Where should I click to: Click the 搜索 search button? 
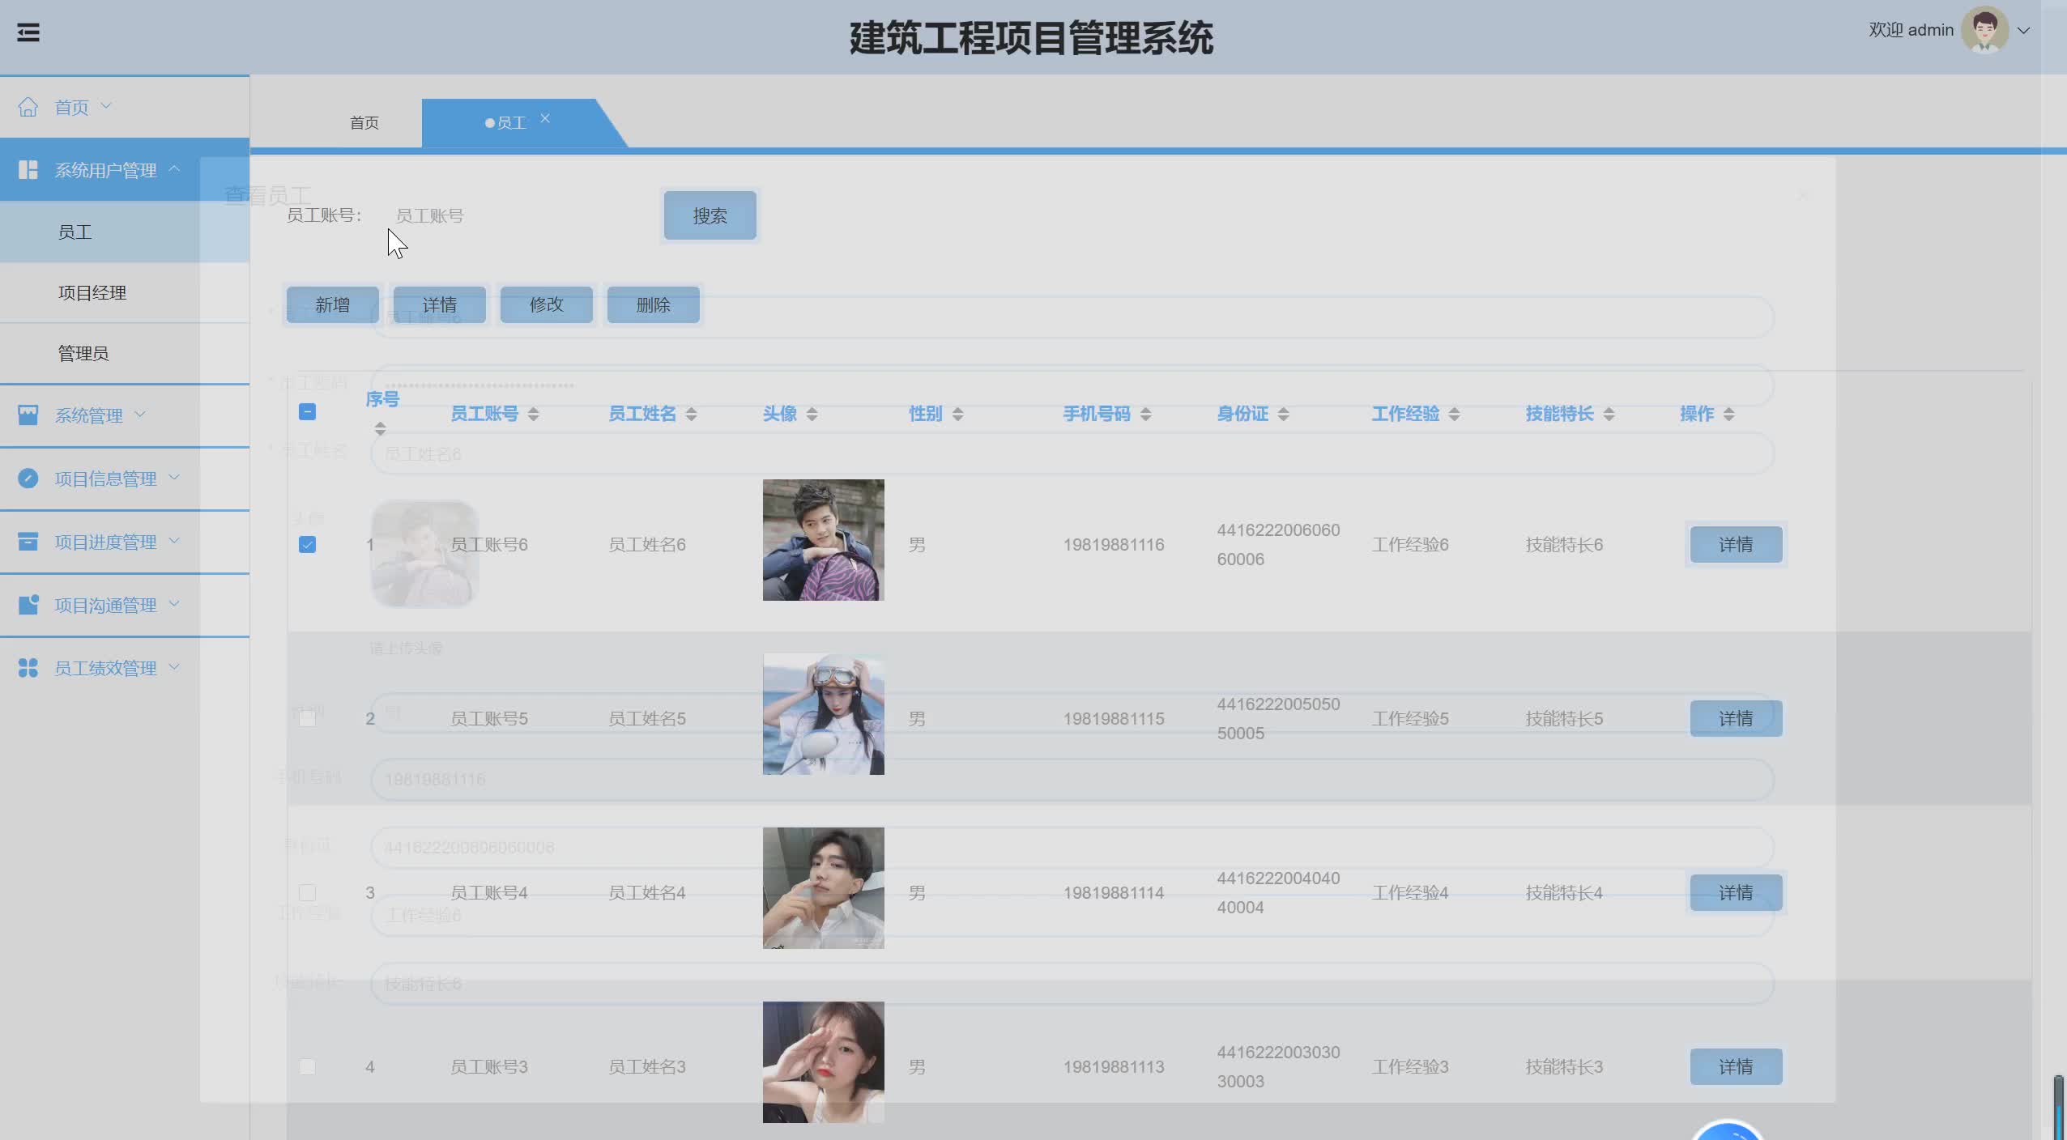(709, 215)
